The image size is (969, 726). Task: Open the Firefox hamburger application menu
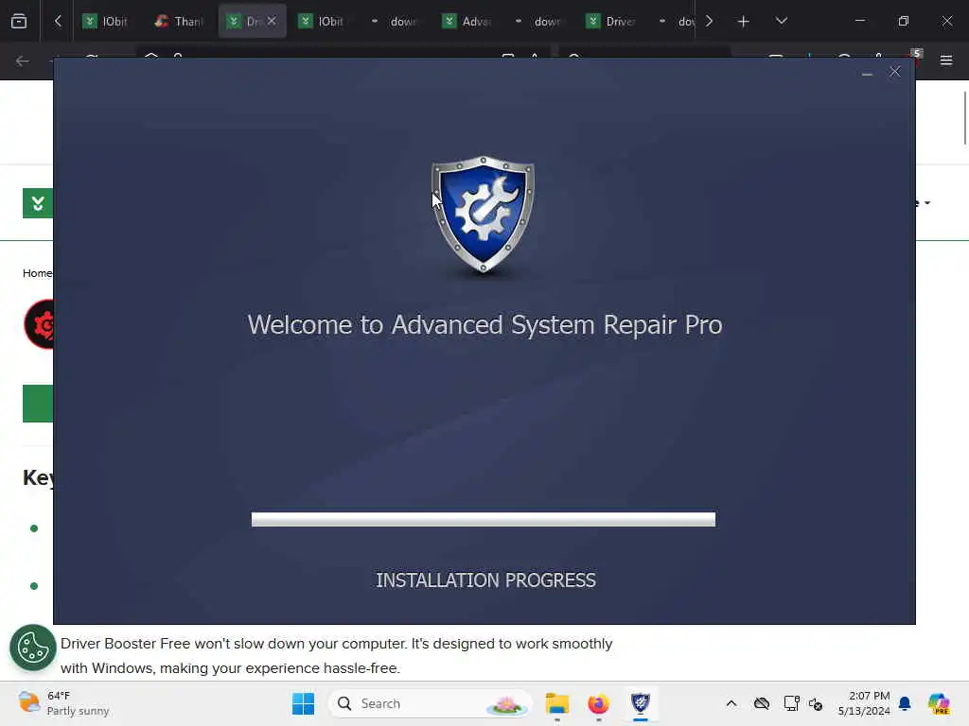click(945, 60)
